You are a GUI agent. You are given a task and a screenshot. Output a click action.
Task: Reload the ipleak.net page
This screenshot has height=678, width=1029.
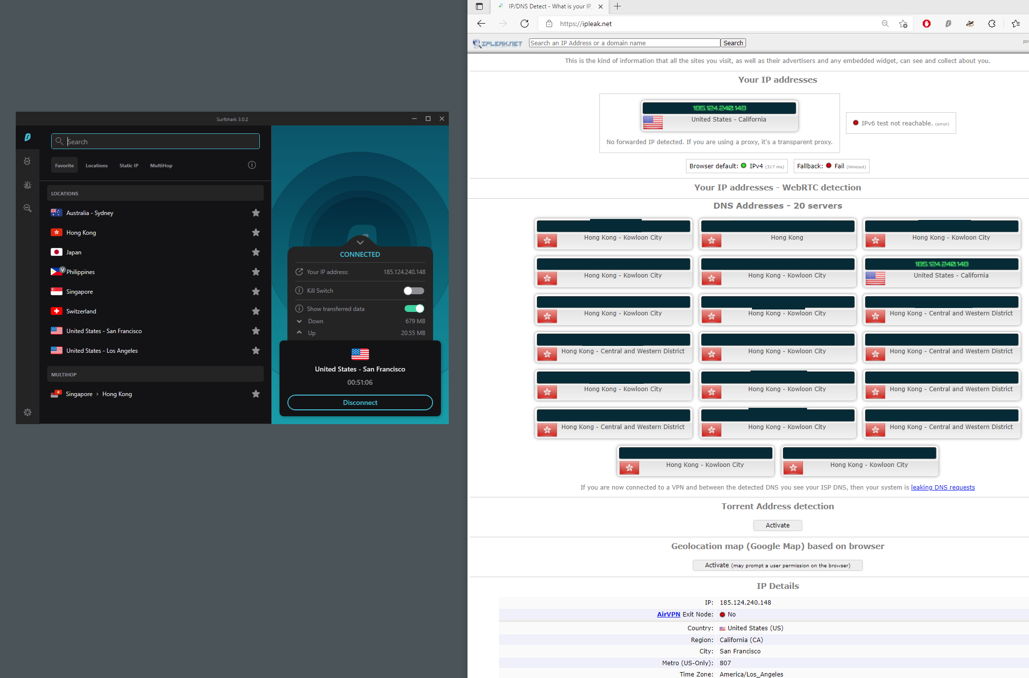(x=525, y=24)
